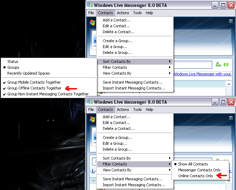This screenshot has width=236, height=190.
Task: Open Tools menu in top window
Action: (x=137, y=13)
